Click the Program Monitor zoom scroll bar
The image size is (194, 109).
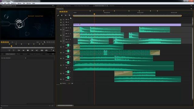coord(28,48)
